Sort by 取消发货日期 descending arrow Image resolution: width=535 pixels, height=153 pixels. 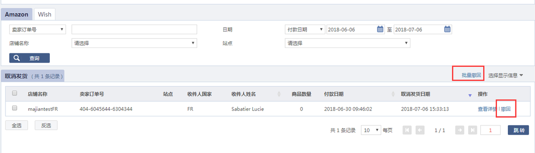click(x=470, y=95)
